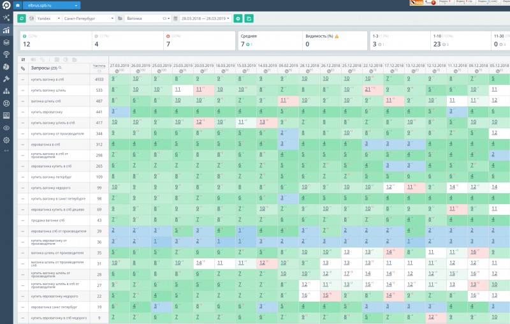The image size is (510, 324).
Task: Toggle dash marker for row frequency 533
Action: tap(23, 90)
